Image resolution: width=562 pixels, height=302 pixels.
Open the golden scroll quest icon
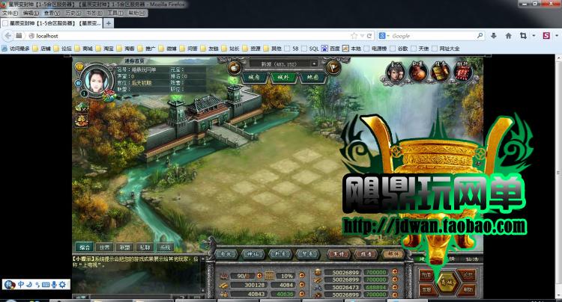tap(440, 72)
